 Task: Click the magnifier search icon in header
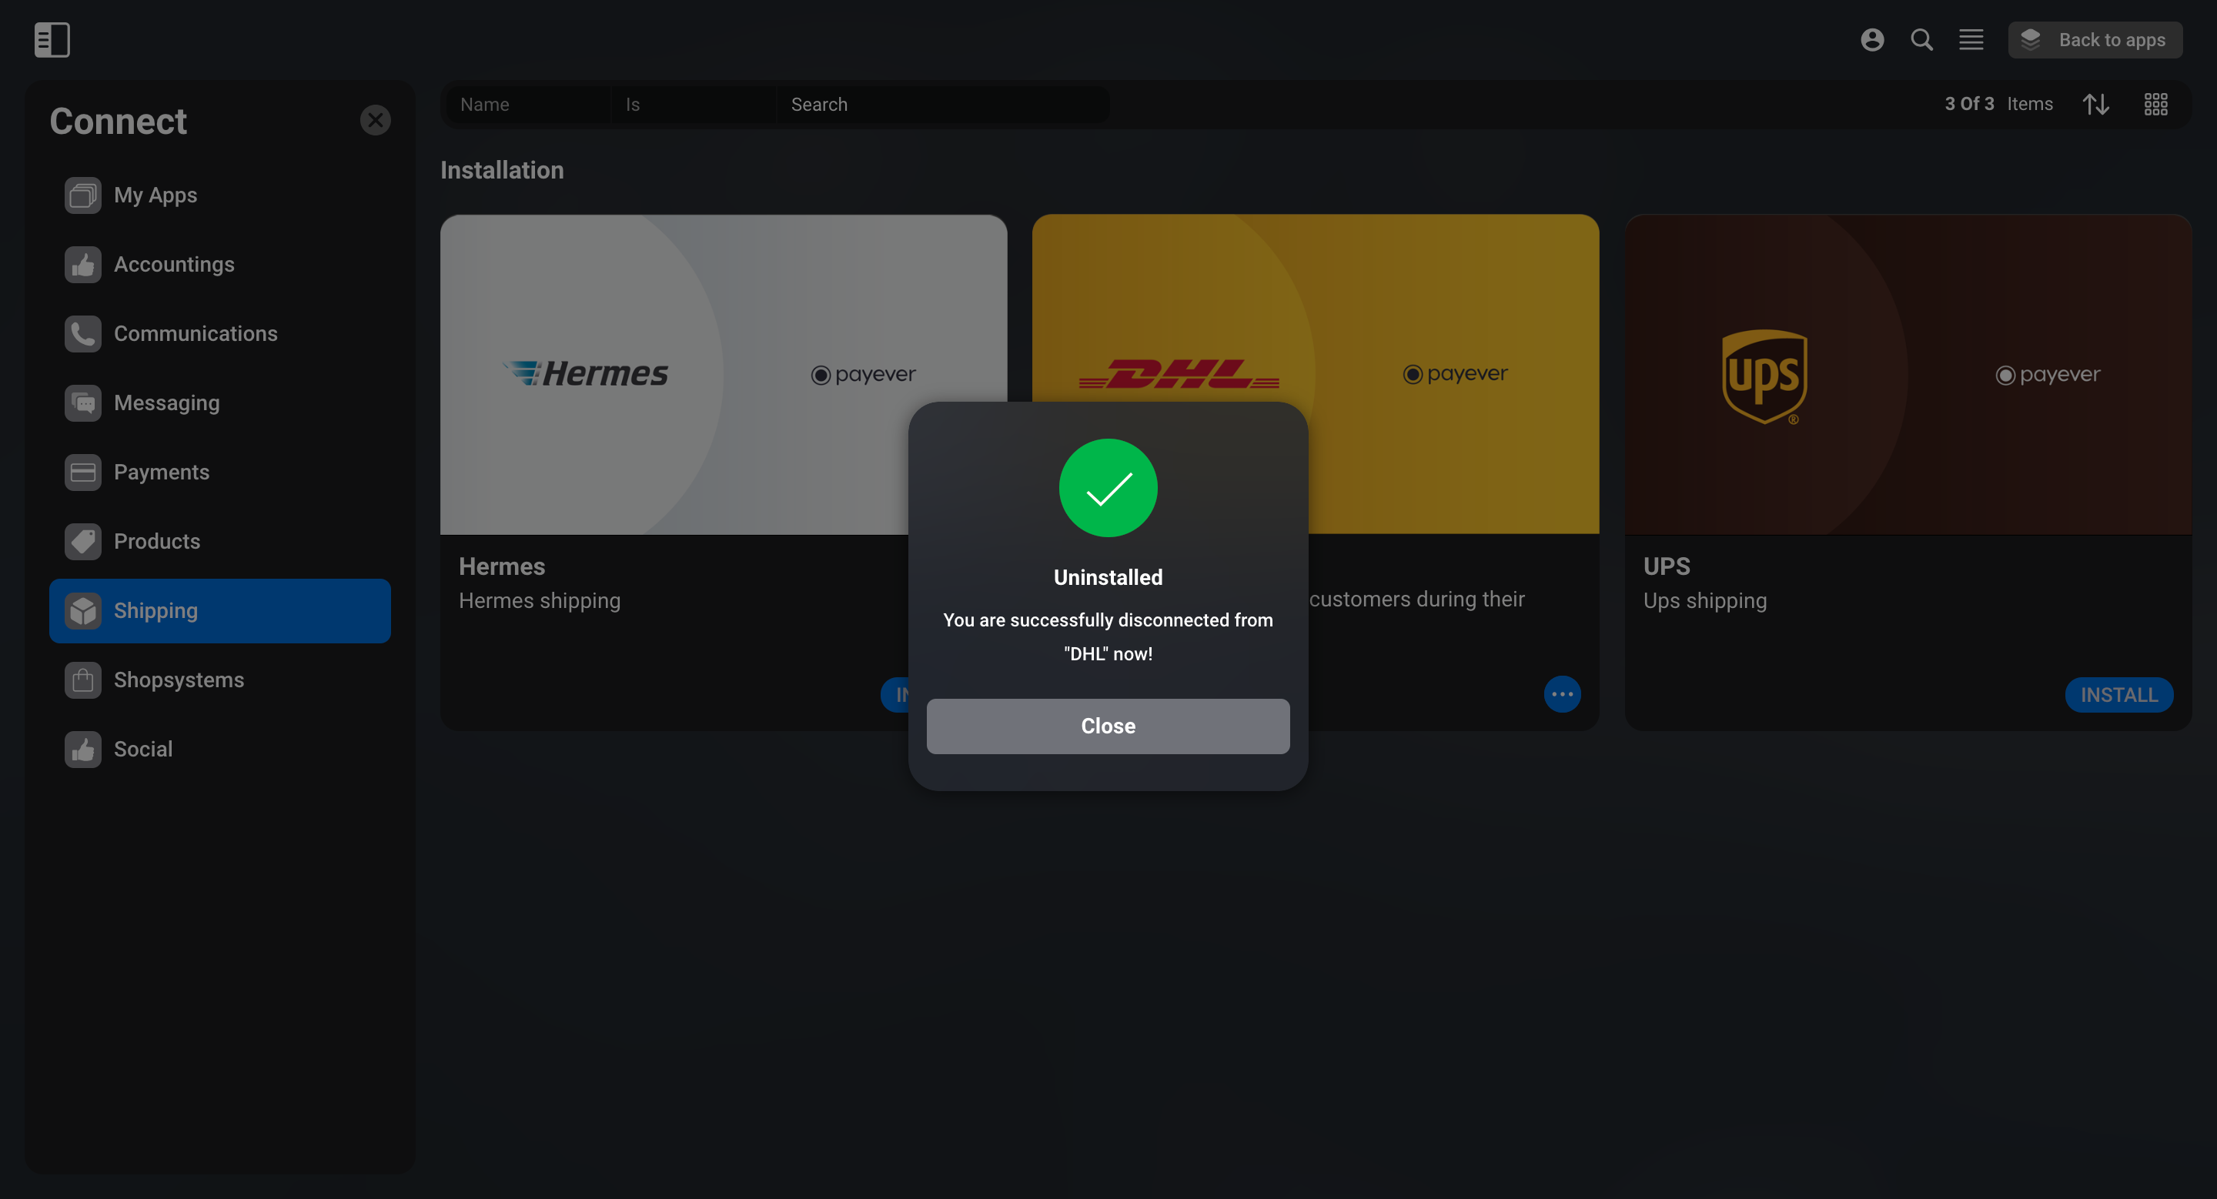tap(1922, 39)
